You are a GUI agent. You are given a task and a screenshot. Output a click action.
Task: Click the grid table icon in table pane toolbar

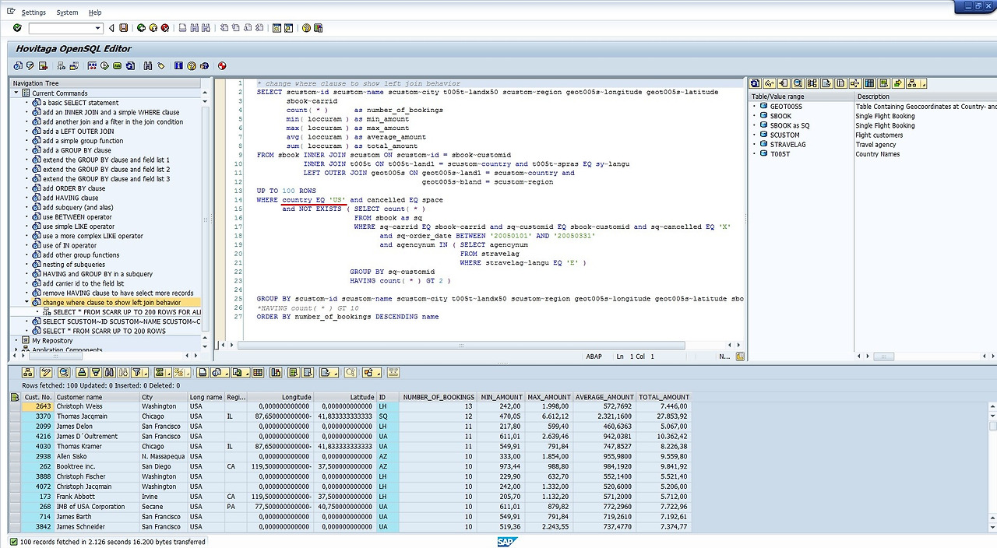(869, 83)
